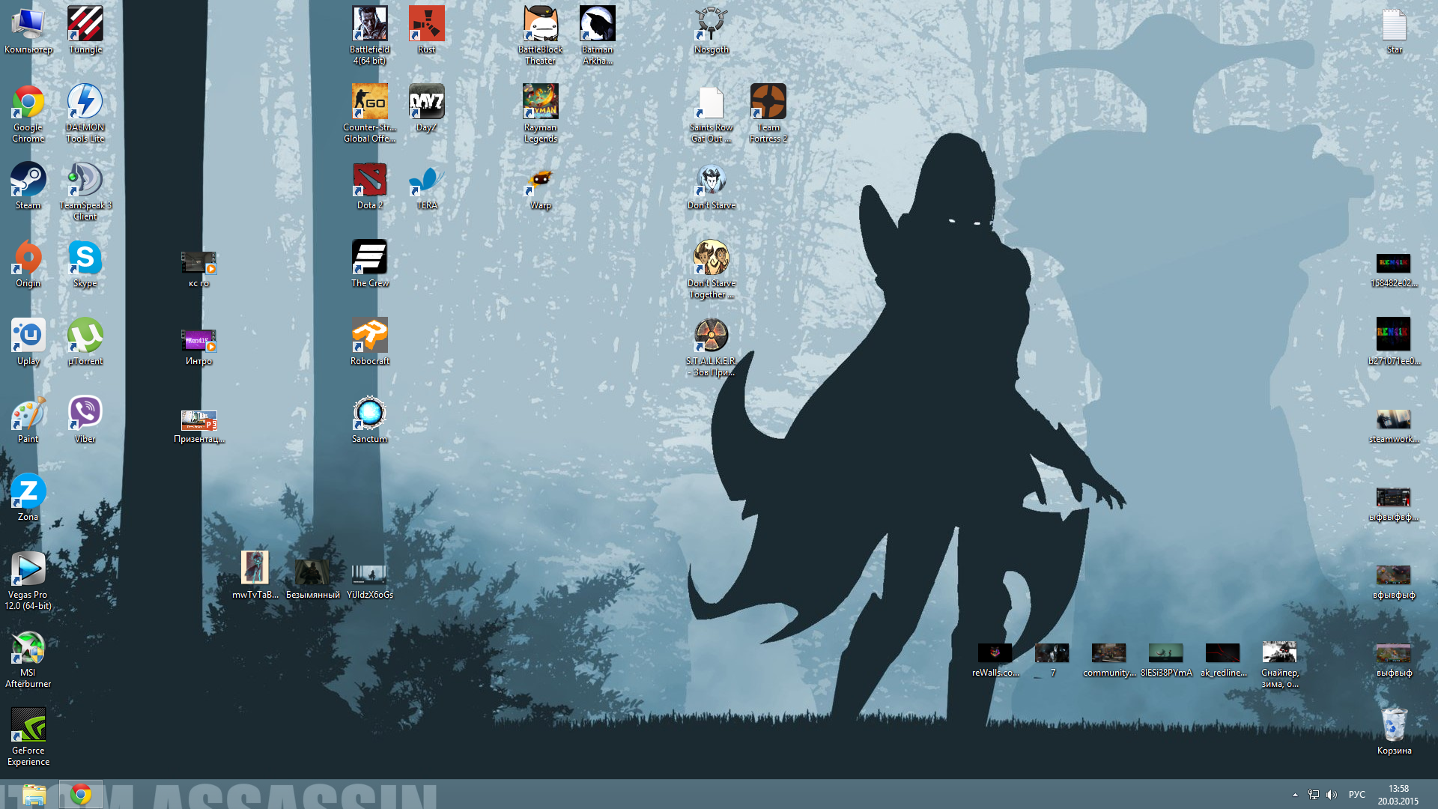This screenshot has height=809, width=1438.
Task: Switch to Chrome on the taskbar
Action: pos(81,794)
